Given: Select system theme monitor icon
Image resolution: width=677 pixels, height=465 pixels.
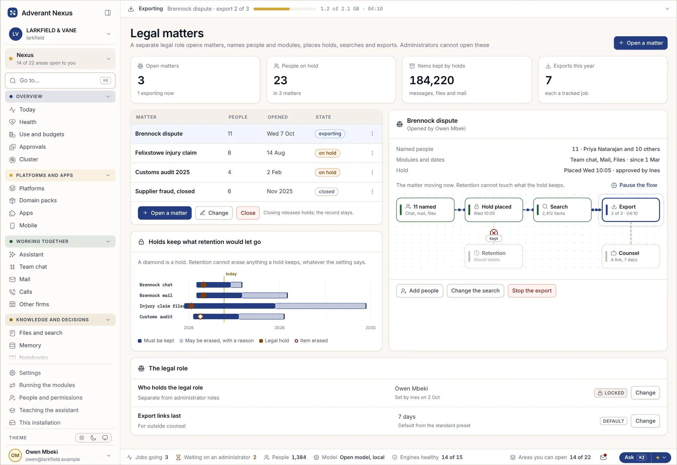Looking at the screenshot, I should [x=105, y=438].
